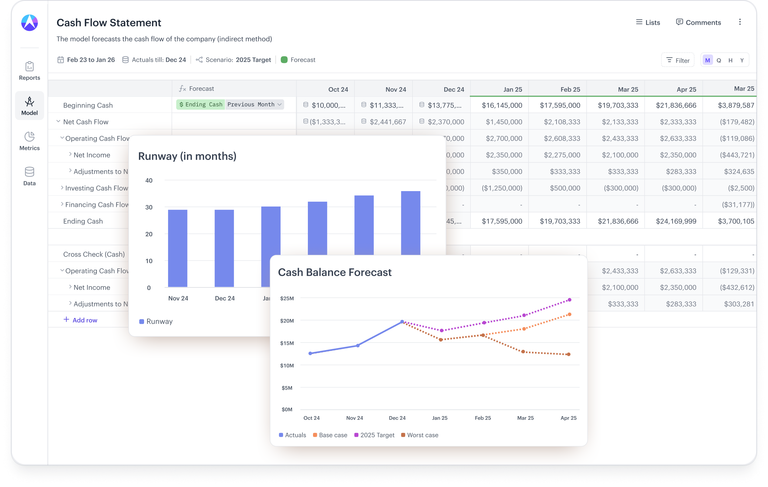Open the Comments panel
The image size is (768, 487).
tap(698, 22)
